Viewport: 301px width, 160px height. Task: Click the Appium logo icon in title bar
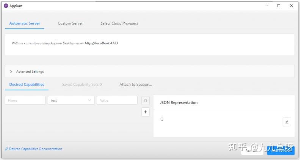pos(6,6)
